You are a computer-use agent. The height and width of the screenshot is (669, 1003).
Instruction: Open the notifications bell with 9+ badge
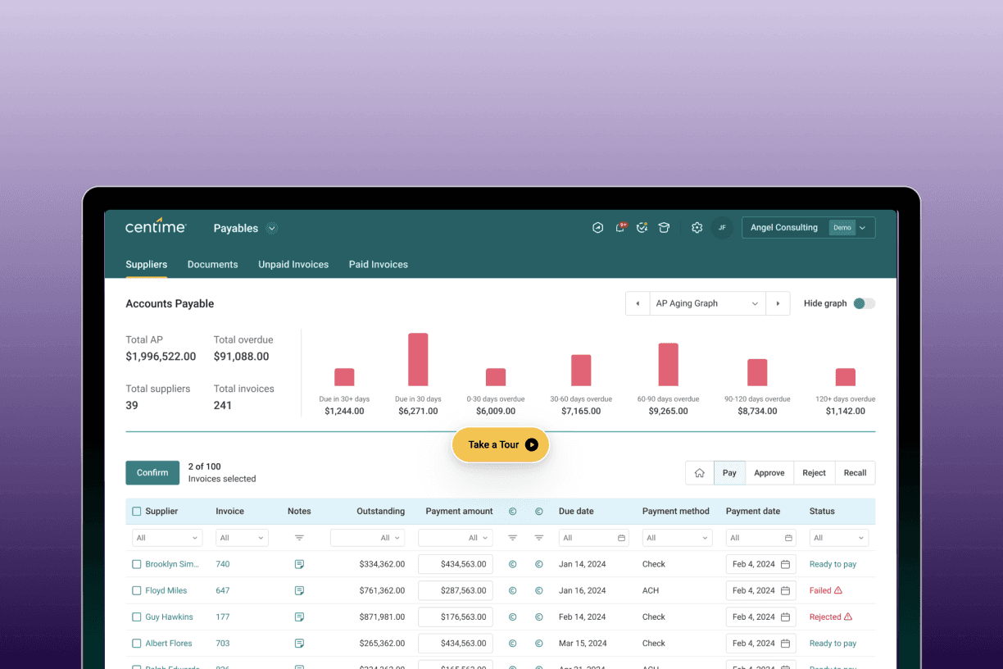click(x=620, y=228)
